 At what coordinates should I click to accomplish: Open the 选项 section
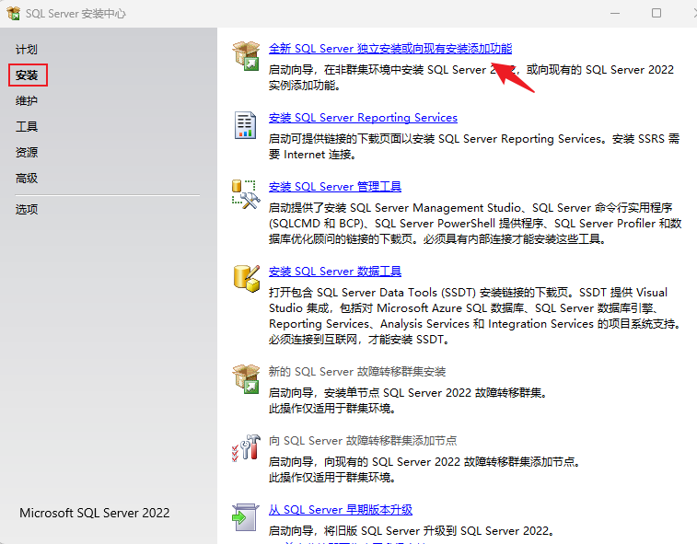tap(26, 209)
